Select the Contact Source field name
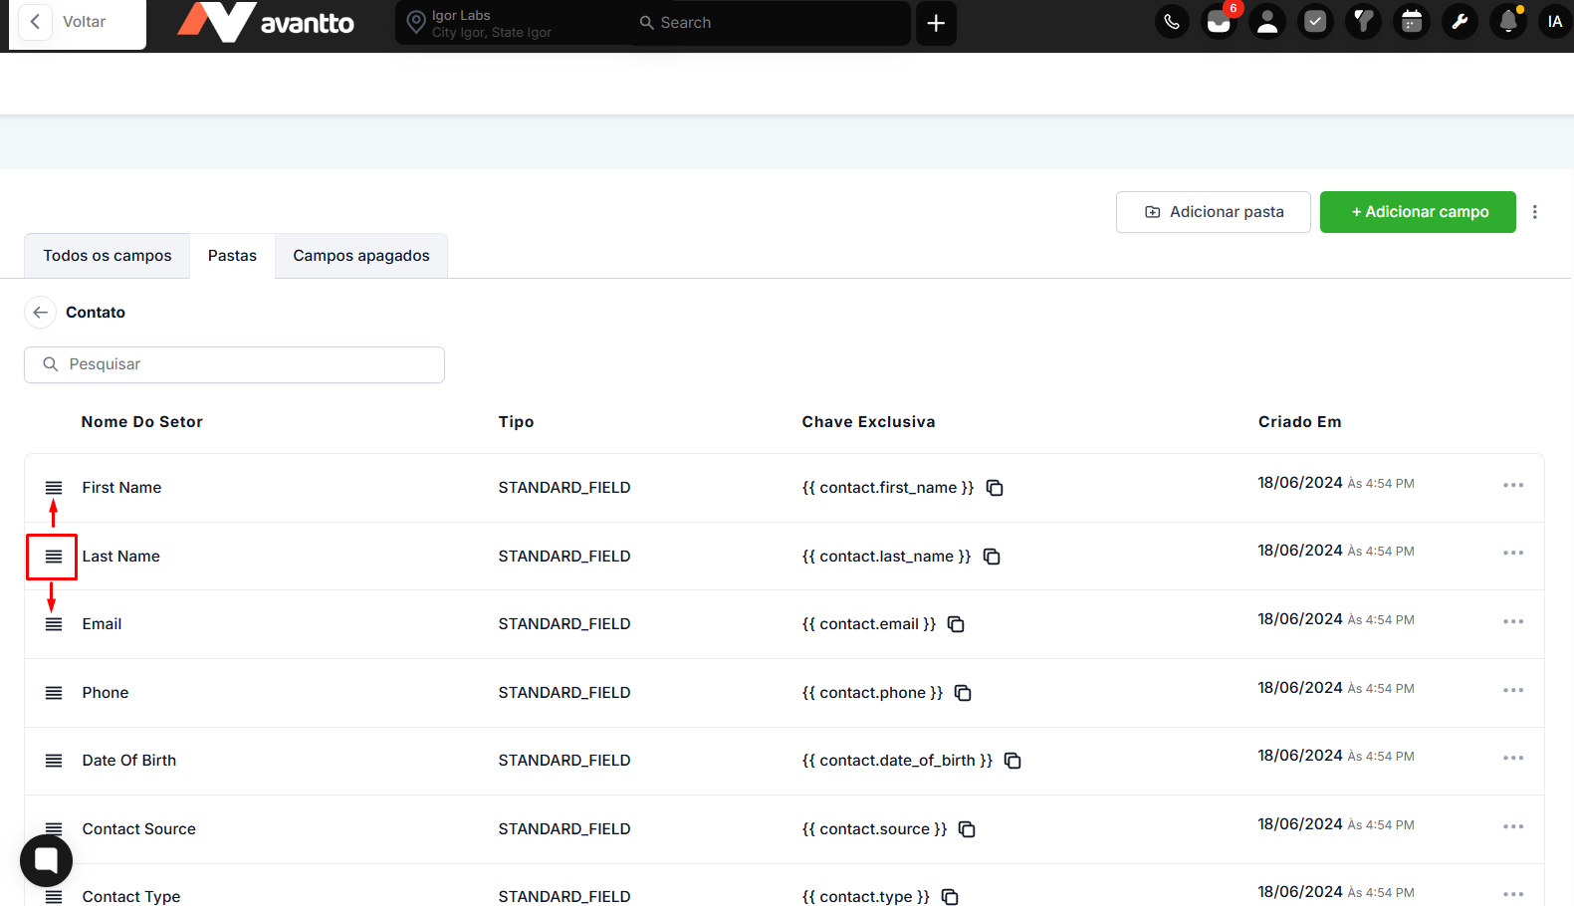Screen dimensions: 1574x906 tap(139, 829)
